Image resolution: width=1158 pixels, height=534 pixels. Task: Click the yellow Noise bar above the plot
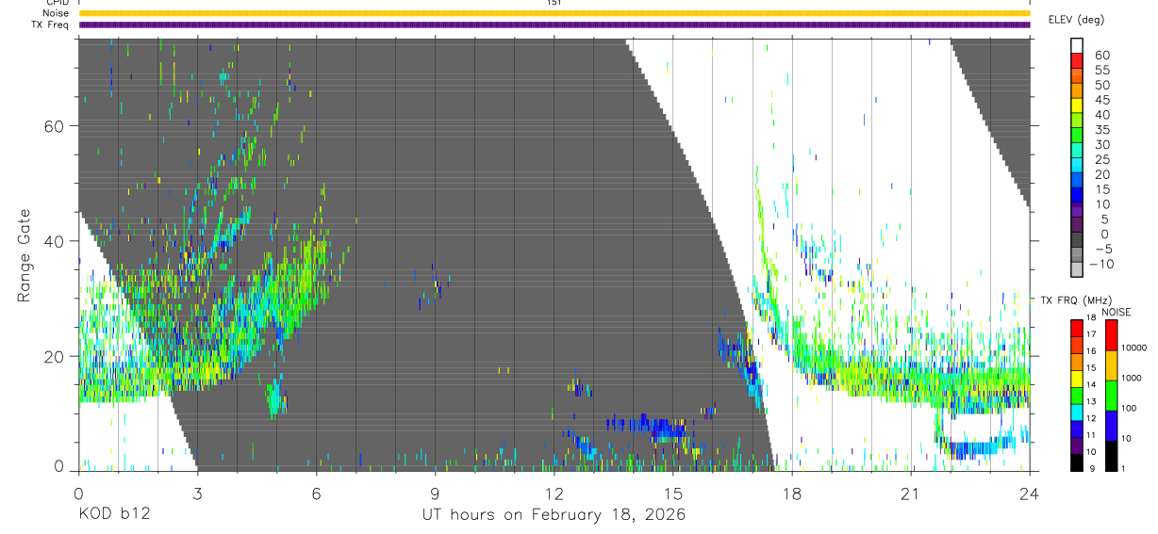coord(554,13)
